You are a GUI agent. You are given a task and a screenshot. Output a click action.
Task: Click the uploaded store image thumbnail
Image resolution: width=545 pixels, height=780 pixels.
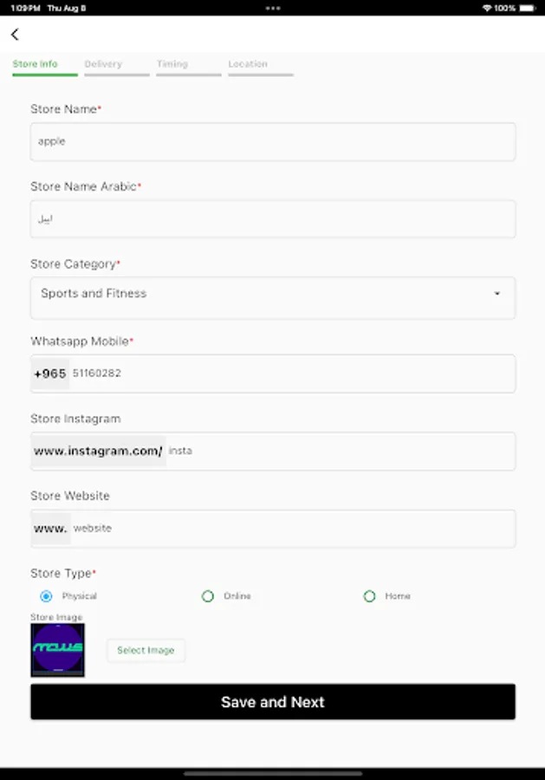[56, 648]
